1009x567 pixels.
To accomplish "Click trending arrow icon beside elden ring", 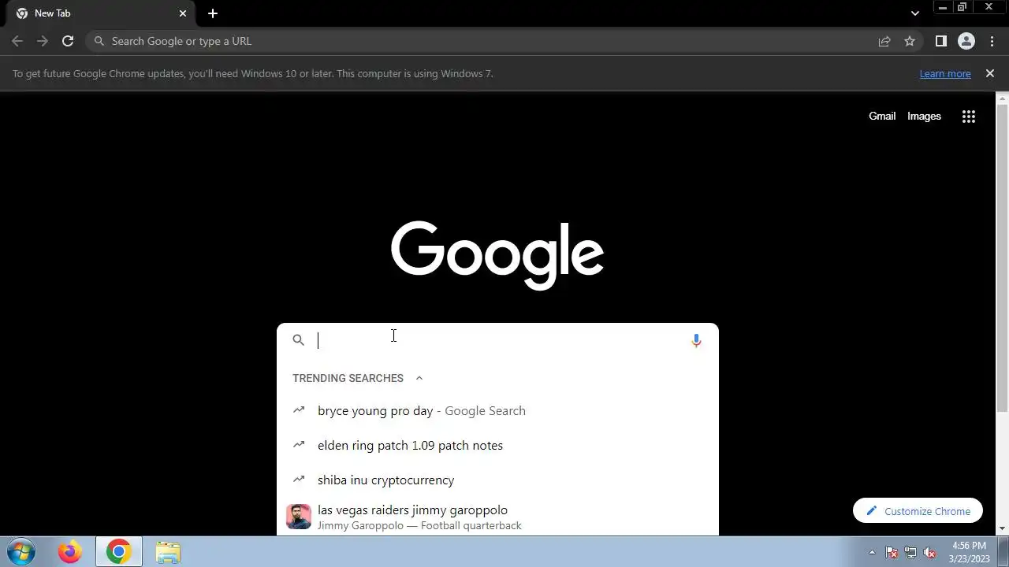I will pyautogui.click(x=299, y=444).
